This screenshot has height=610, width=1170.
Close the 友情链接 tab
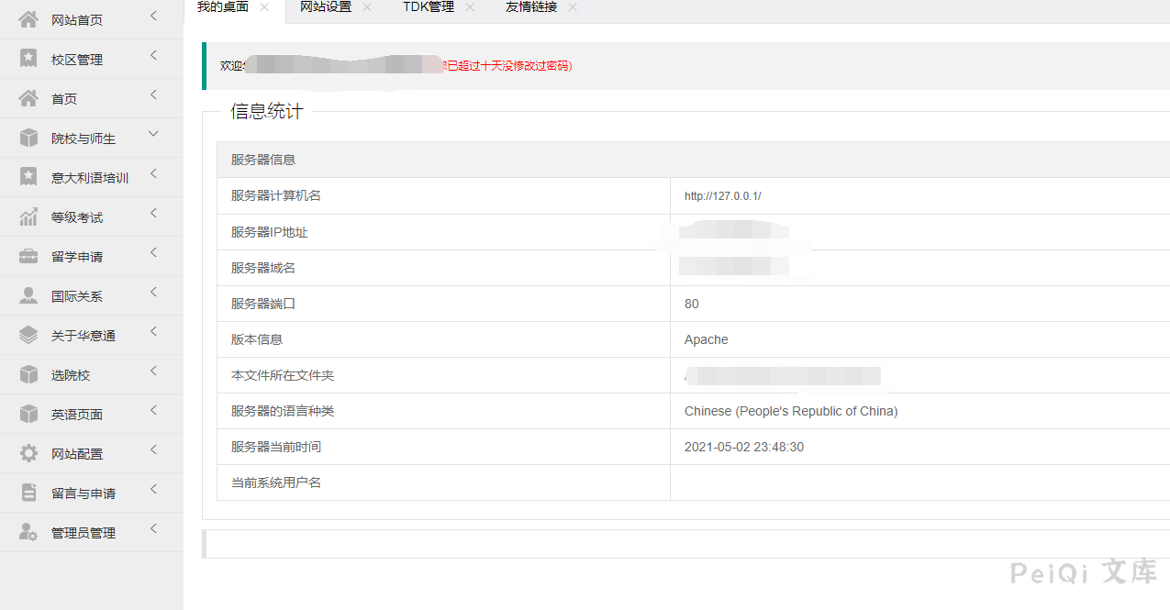pyautogui.click(x=573, y=7)
